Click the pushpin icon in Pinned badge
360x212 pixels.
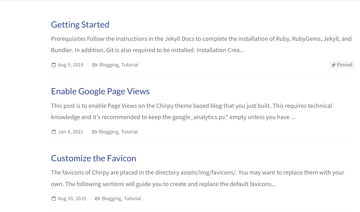333,65
